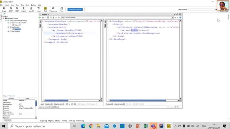
Task: Click the Windows Start button
Action: pyautogui.click(x=4, y=126)
